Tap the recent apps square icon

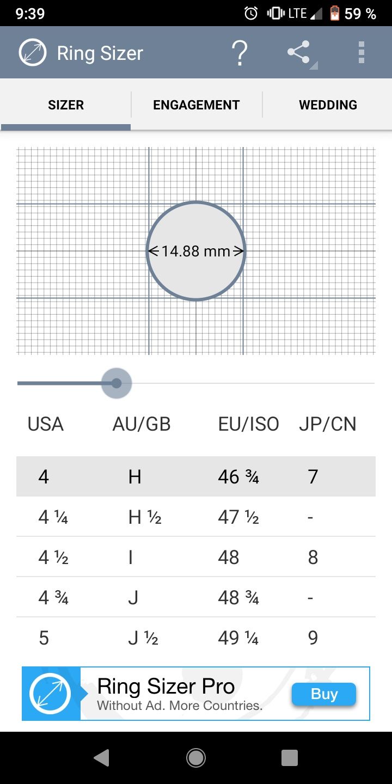[x=290, y=757]
